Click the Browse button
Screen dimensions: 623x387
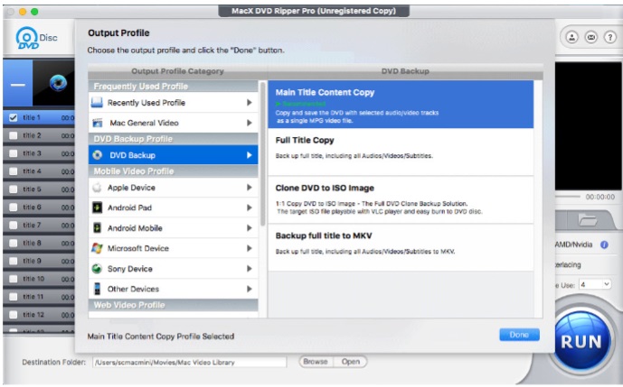pos(316,362)
